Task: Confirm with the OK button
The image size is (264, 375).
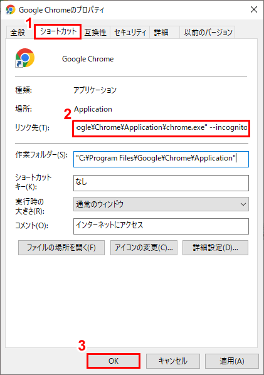Action: [114, 361]
